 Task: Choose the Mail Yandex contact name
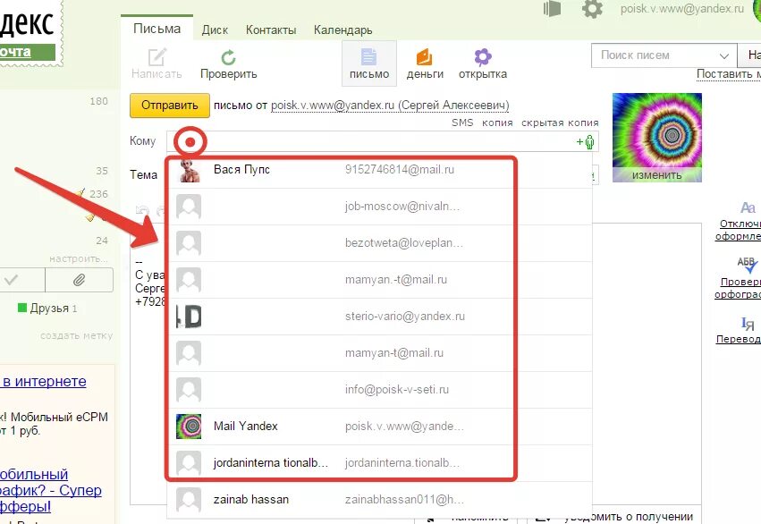click(246, 426)
